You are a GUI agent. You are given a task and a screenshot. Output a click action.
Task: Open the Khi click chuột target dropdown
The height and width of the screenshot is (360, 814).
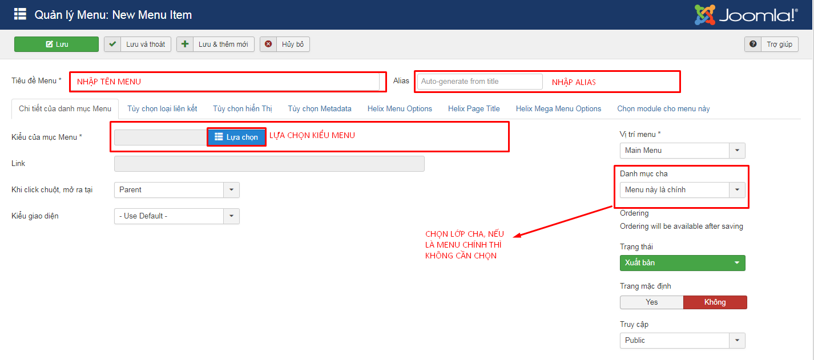coord(176,190)
